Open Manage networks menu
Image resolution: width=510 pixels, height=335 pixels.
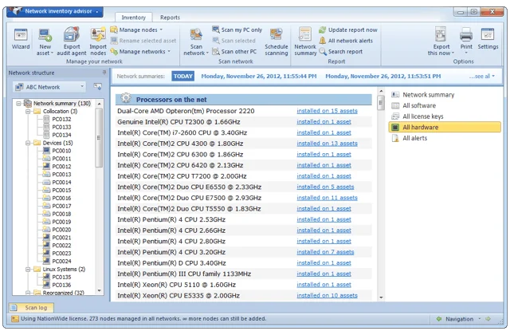140,51
